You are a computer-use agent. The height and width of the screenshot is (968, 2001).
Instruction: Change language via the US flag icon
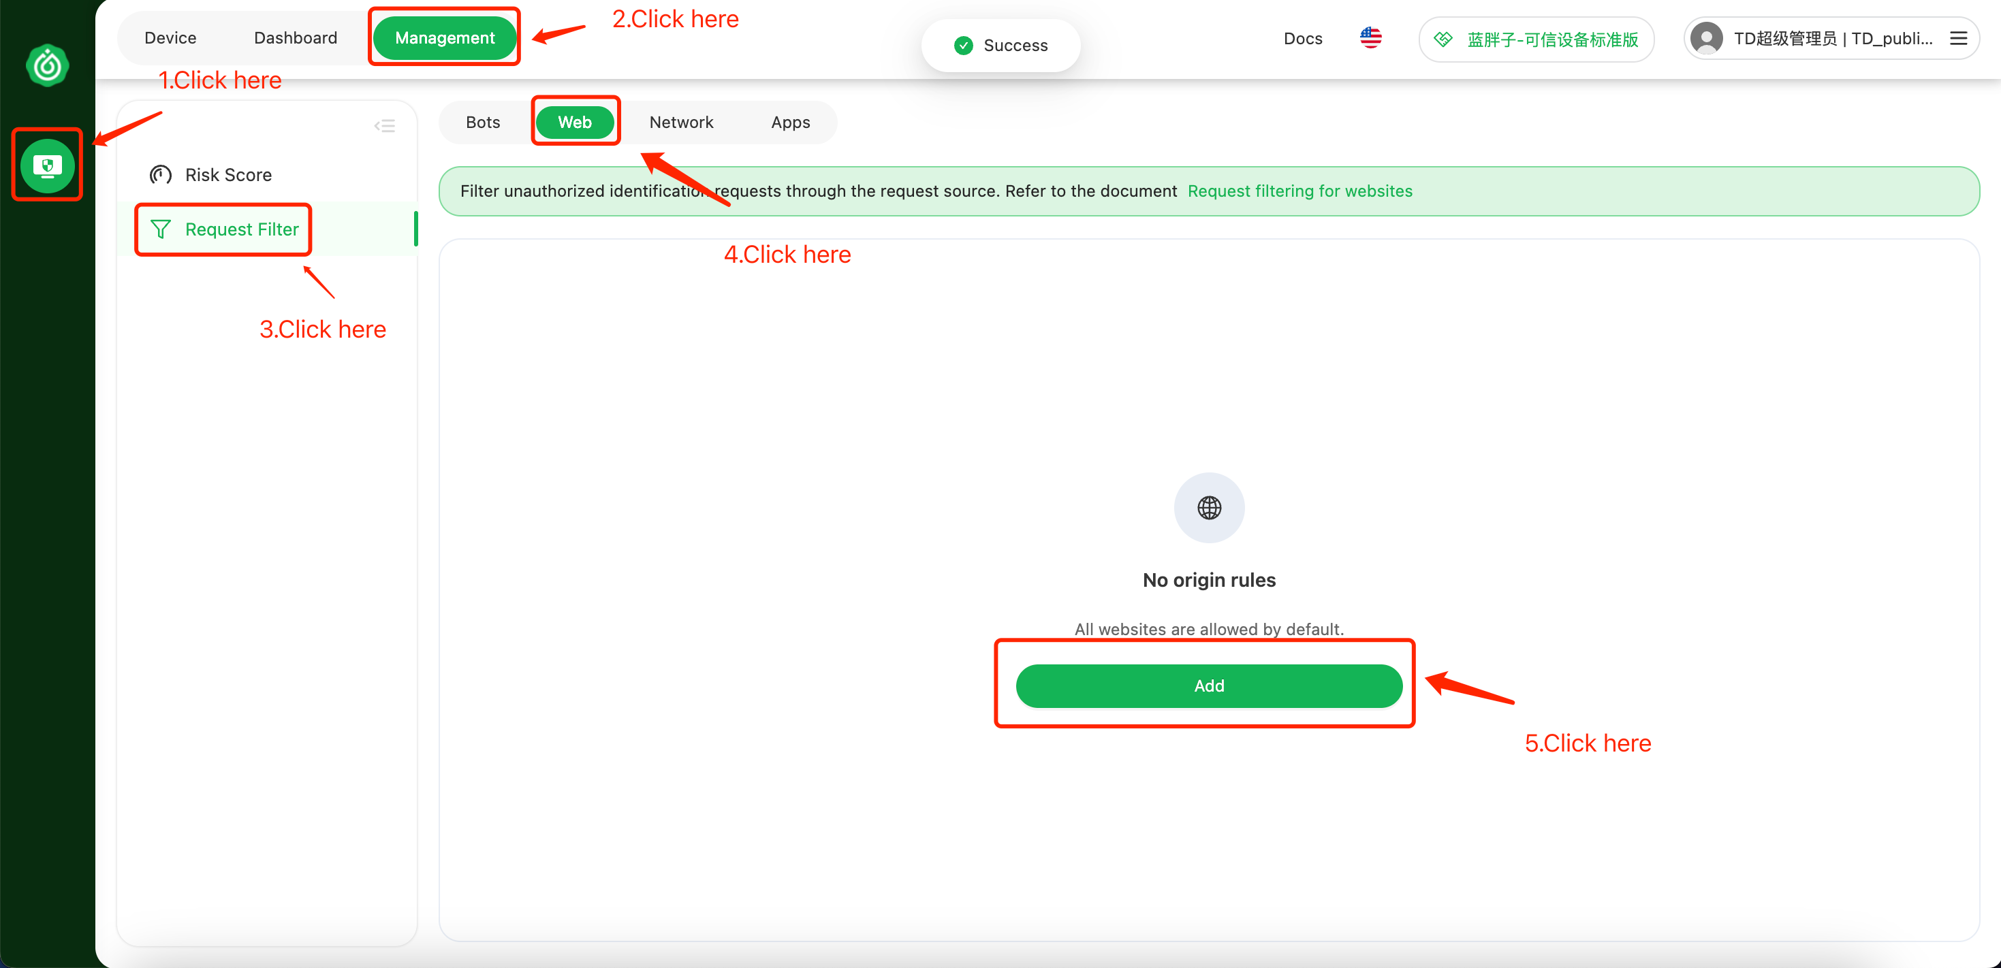click(x=1371, y=38)
